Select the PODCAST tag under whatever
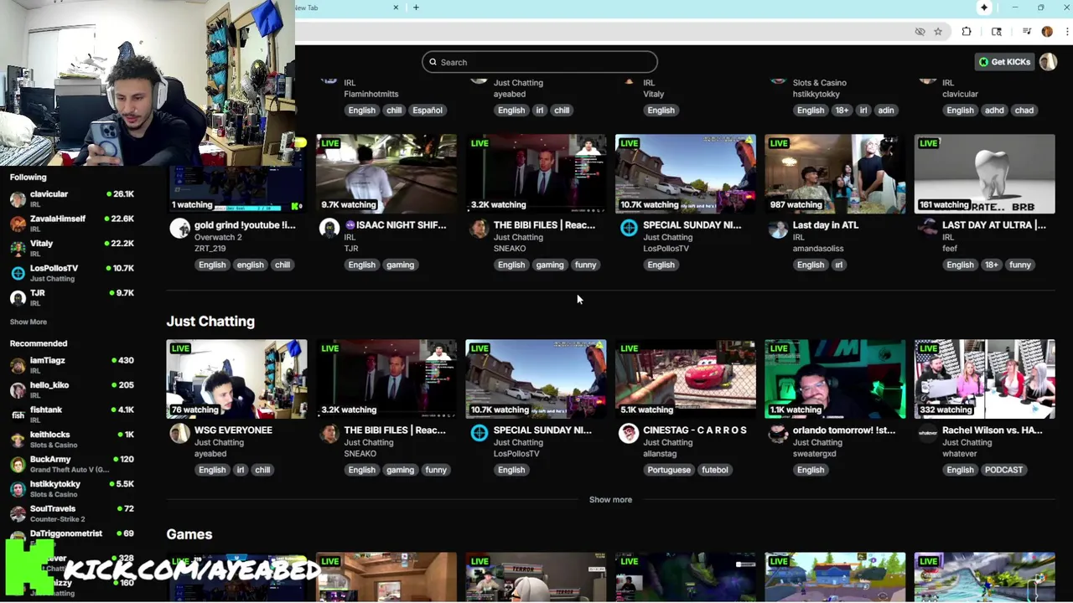The image size is (1073, 603). point(1003,470)
